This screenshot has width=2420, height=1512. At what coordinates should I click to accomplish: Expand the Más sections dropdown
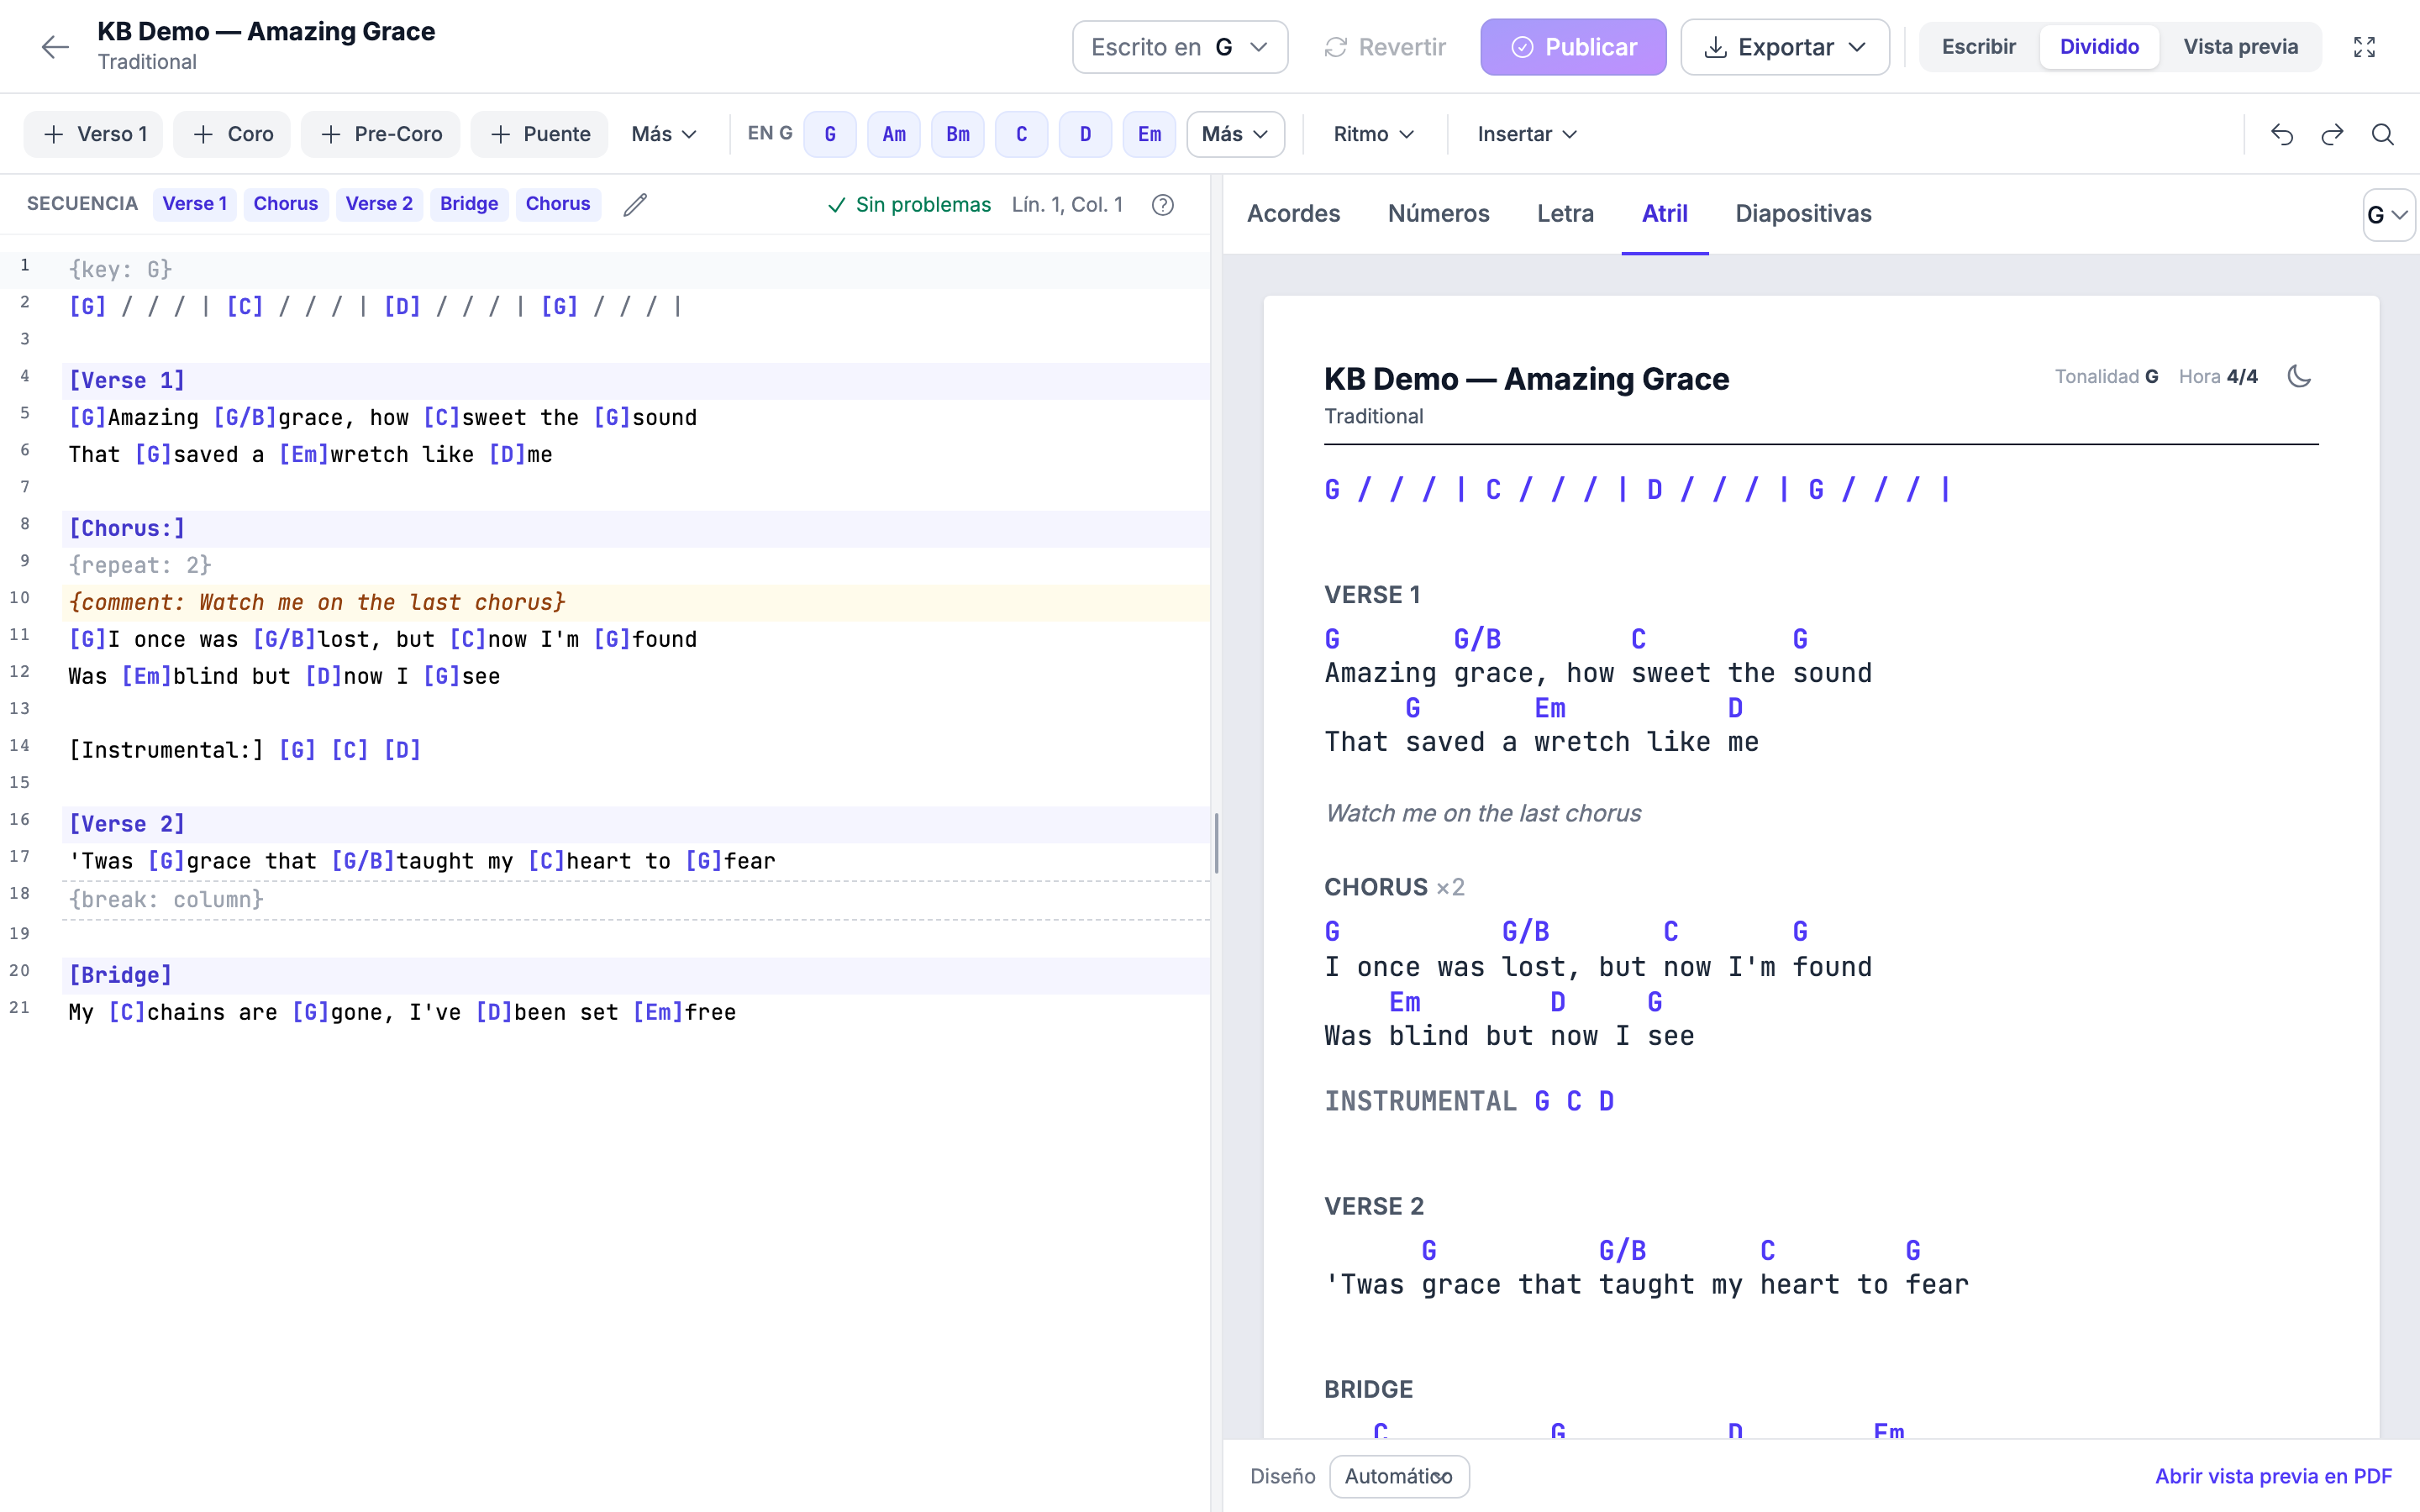[x=664, y=134]
